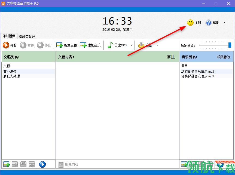Click the smiley face 注册 register button
This screenshot has width=235, height=175.
pos(194,23)
